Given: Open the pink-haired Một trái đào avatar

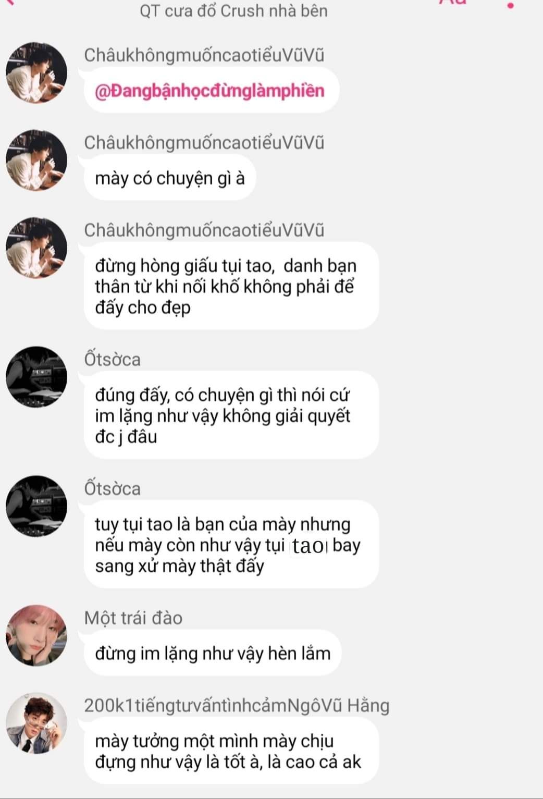Looking at the screenshot, I should click(36, 636).
